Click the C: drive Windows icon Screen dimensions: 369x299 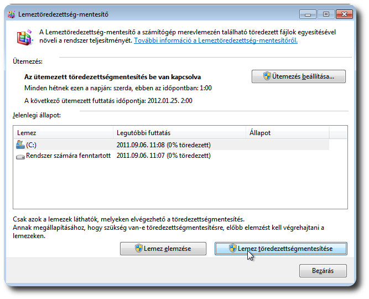point(20,145)
